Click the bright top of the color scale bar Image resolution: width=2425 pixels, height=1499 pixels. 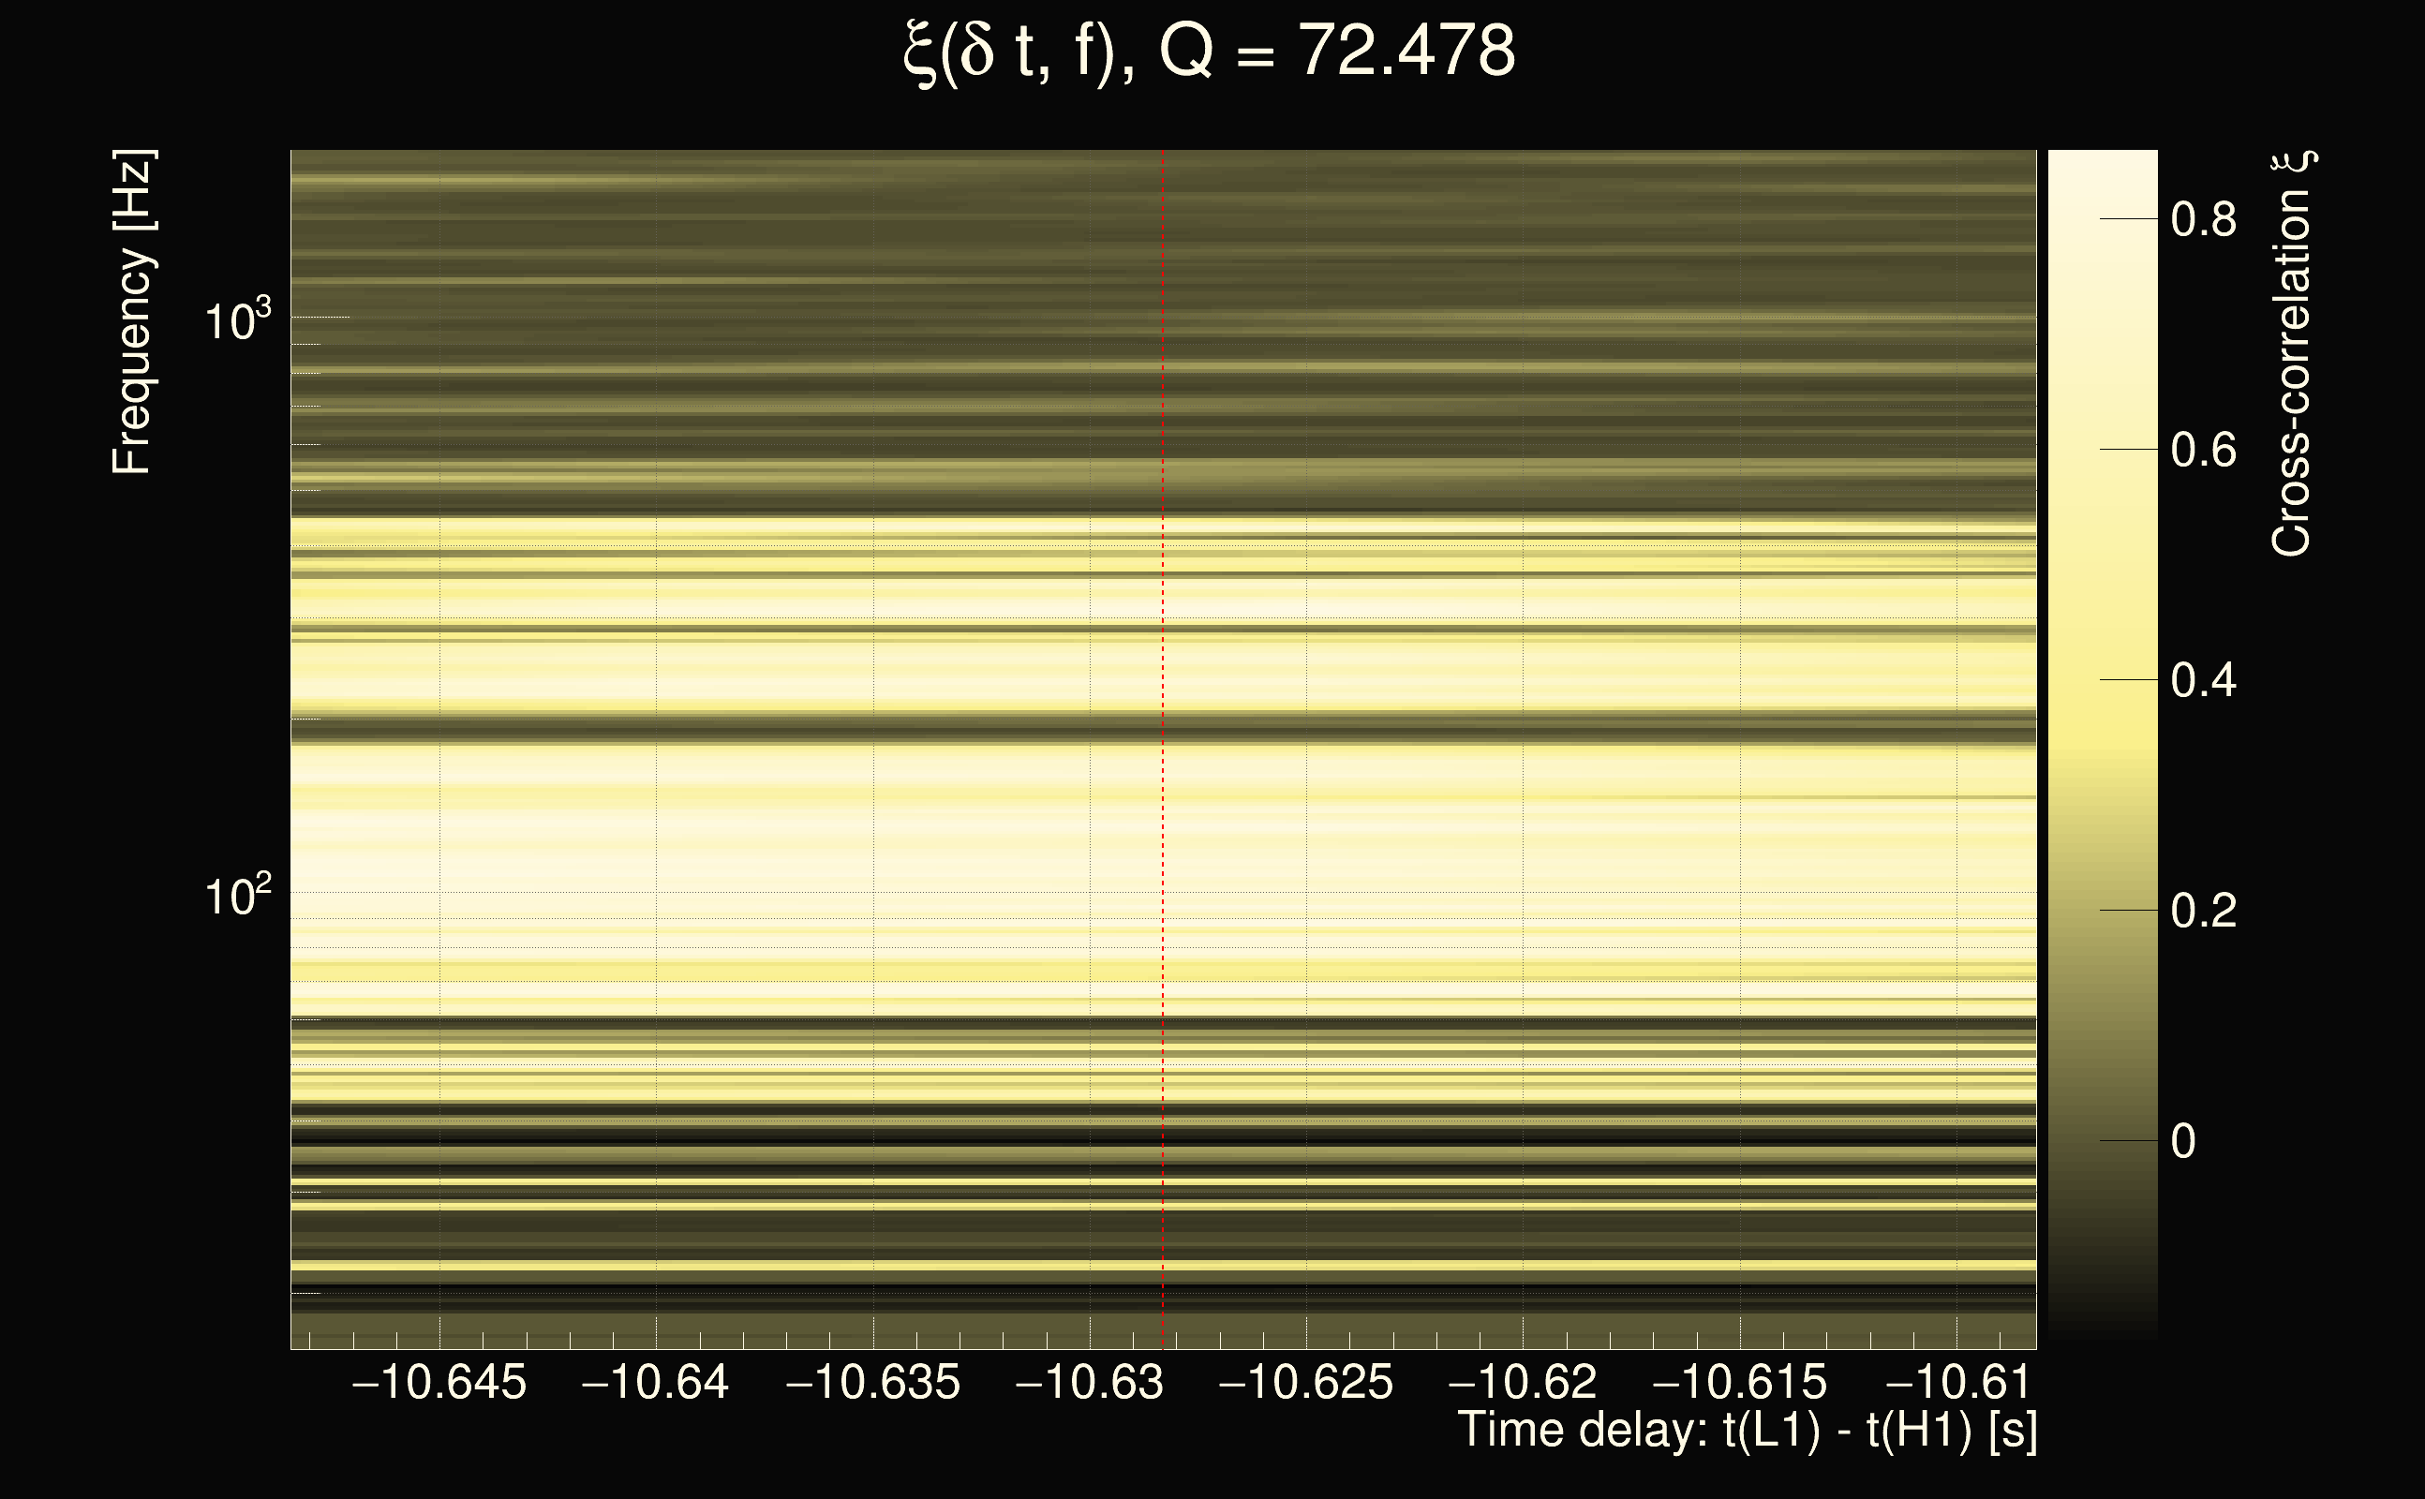(x=2102, y=169)
